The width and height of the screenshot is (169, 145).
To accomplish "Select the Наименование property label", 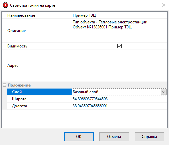I will pos(21,15).
